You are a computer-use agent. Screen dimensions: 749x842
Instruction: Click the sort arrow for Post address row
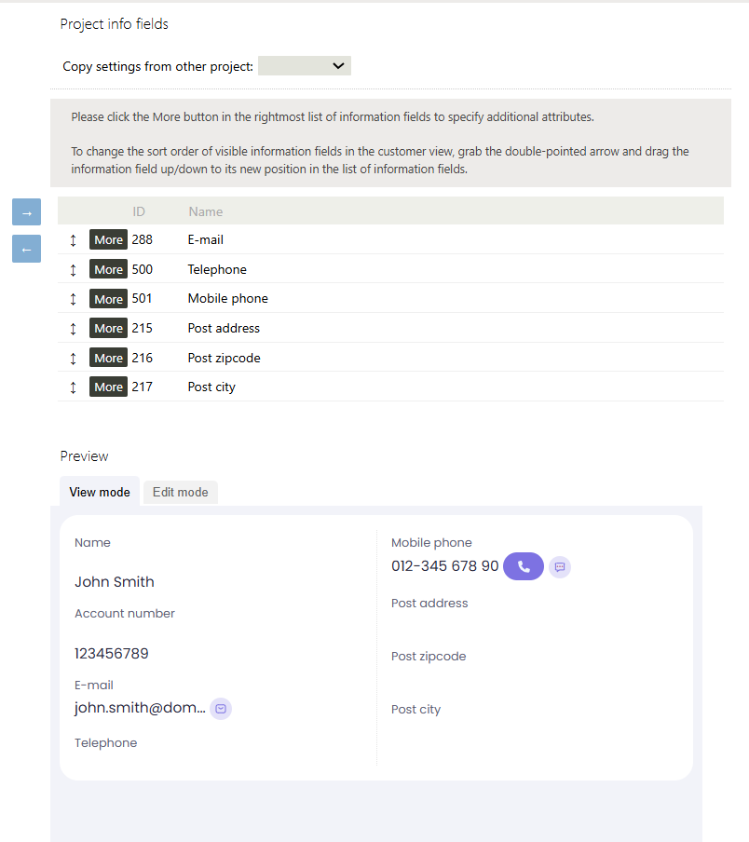[x=74, y=329]
